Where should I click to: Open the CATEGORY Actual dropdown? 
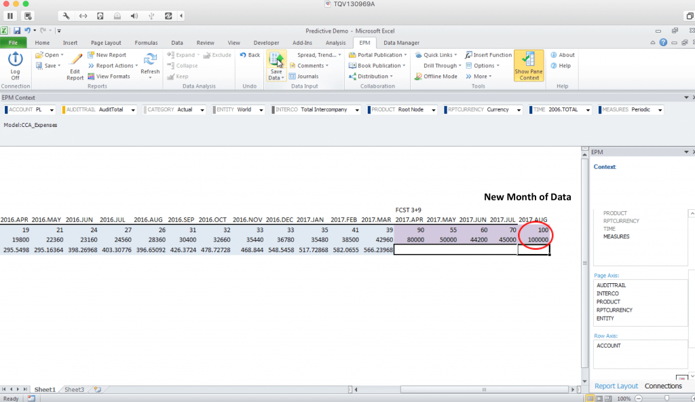[x=202, y=110]
